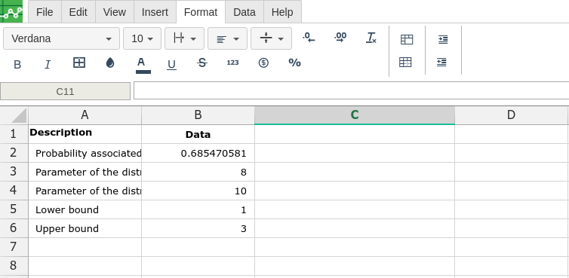The height and width of the screenshot is (278, 569).
Task: Toggle italic formatting
Action: [x=48, y=65]
